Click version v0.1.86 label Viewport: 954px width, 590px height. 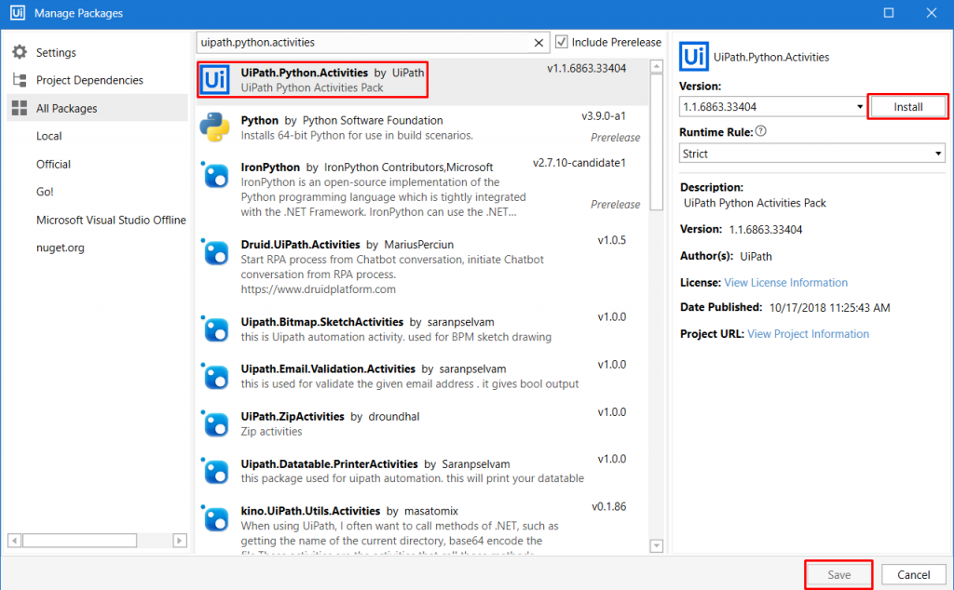coord(609,506)
